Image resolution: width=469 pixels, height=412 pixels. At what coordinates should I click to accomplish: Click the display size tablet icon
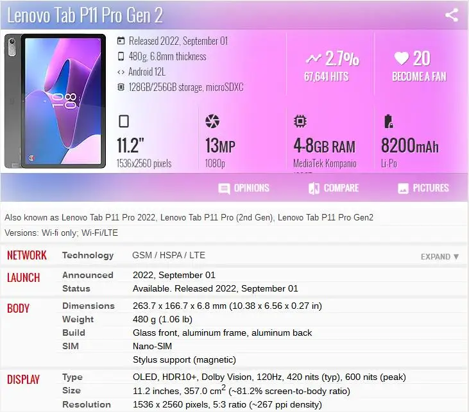coord(124,121)
